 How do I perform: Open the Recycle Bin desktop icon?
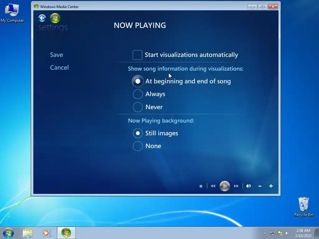point(303,207)
